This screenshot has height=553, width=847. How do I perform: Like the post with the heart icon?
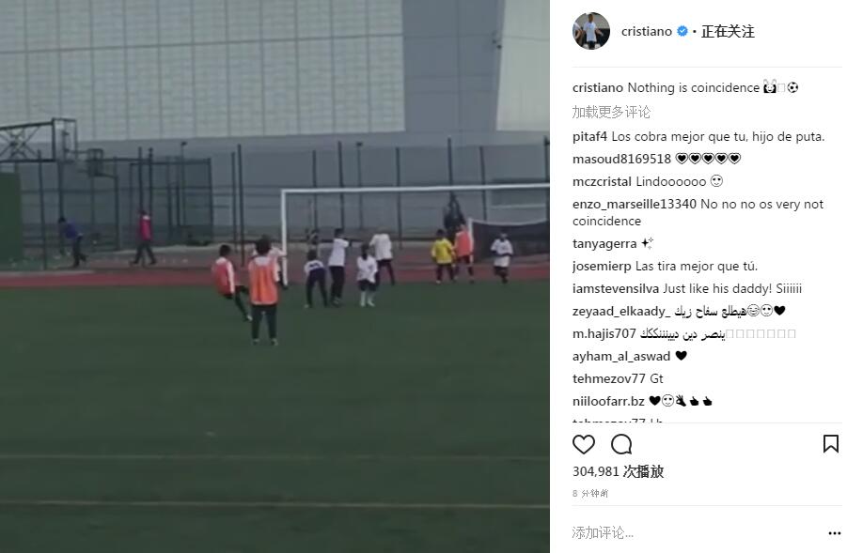click(584, 444)
